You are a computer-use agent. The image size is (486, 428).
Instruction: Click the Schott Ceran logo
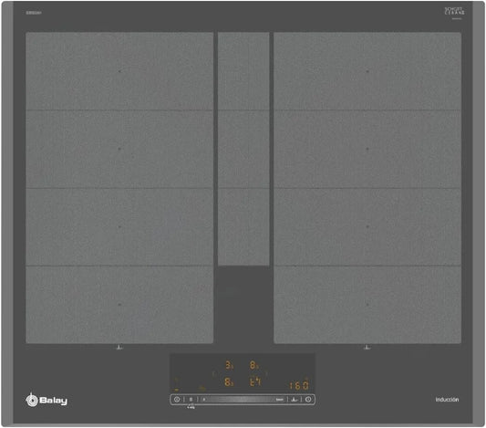(455, 11)
